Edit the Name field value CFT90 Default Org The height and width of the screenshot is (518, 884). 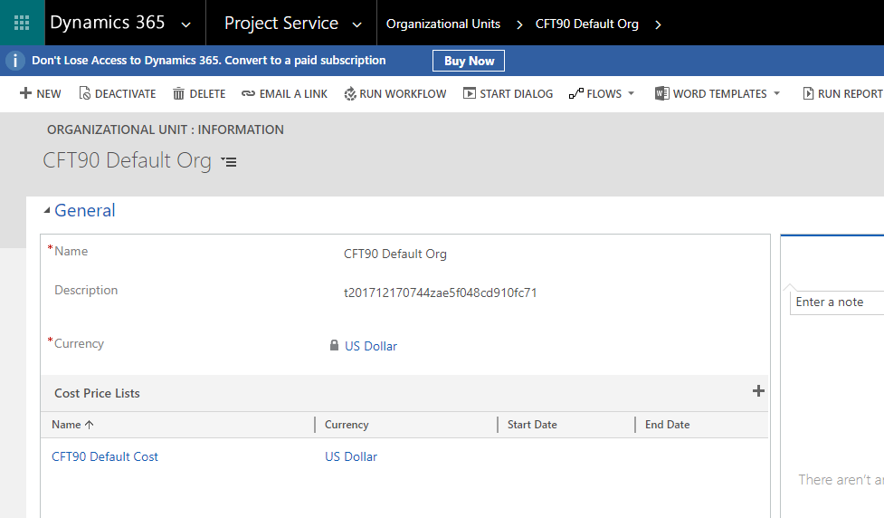pyautogui.click(x=394, y=254)
